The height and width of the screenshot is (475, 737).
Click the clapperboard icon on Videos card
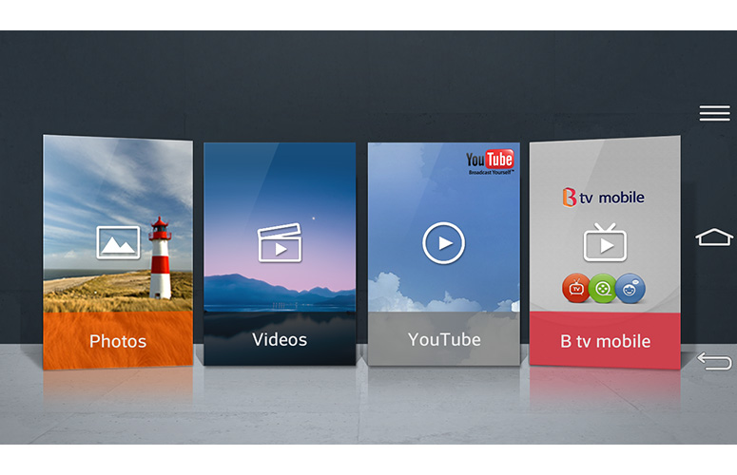pyautogui.click(x=280, y=242)
